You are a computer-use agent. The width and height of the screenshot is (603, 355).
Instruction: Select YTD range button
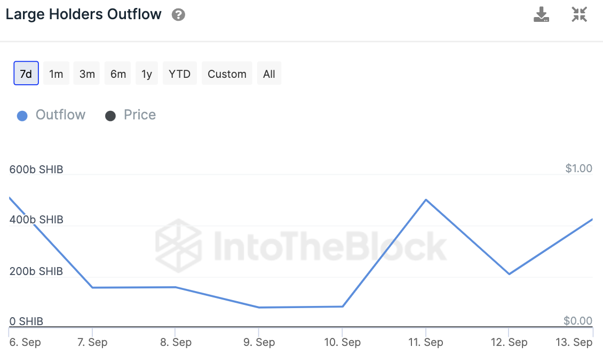point(179,74)
